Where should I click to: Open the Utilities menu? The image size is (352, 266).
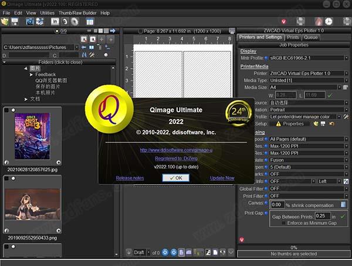pyautogui.click(x=48, y=13)
